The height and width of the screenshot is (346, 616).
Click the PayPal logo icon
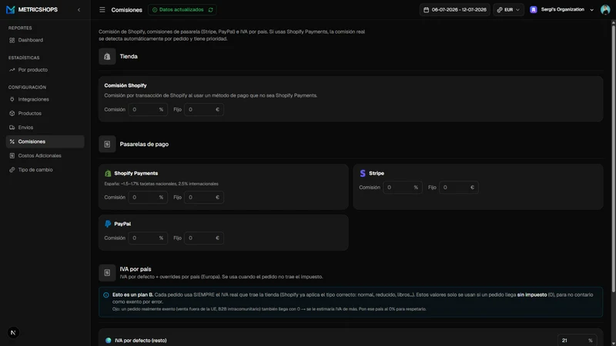[108, 224]
